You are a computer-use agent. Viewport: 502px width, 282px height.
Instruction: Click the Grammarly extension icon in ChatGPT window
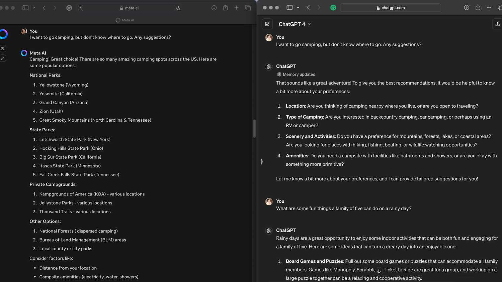click(x=333, y=8)
